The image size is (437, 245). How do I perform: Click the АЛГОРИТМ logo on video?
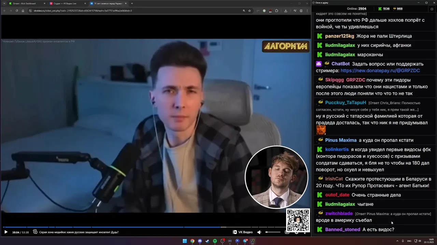[285, 47]
